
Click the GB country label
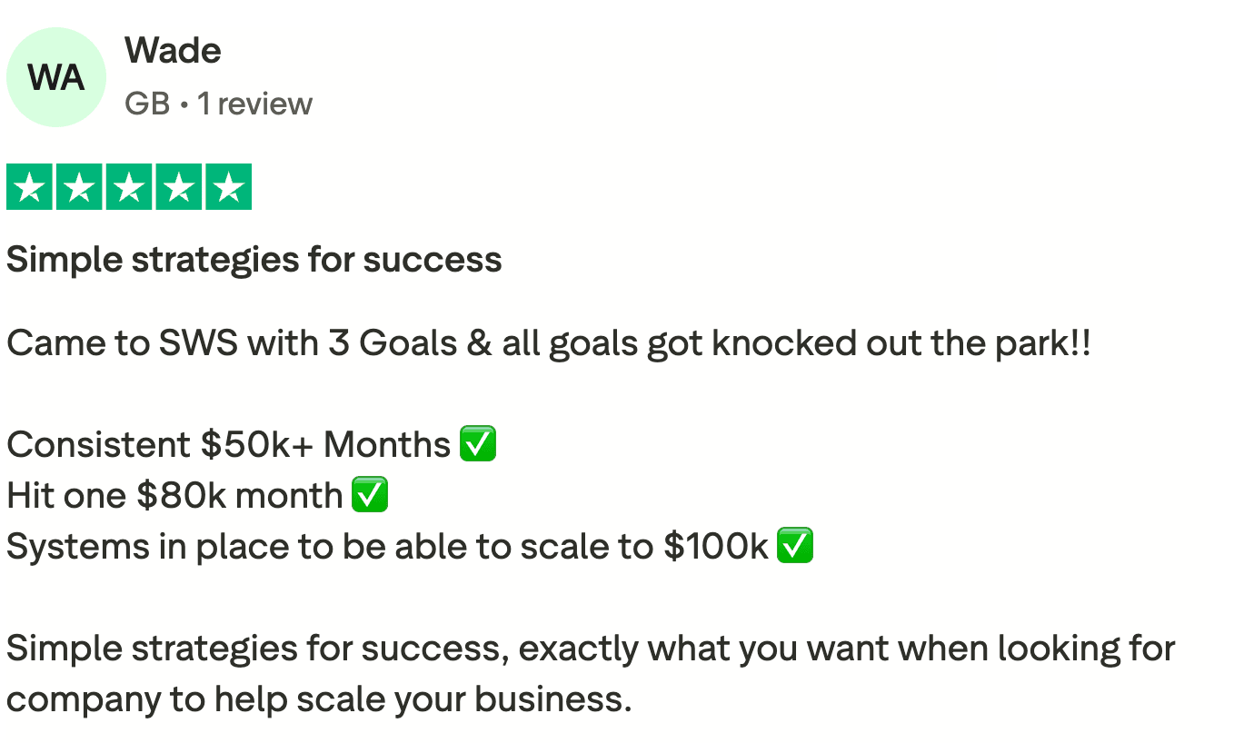pyautogui.click(x=147, y=104)
